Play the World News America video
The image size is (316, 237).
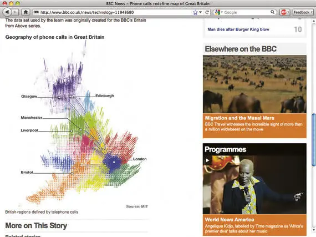[x=207, y=160]
